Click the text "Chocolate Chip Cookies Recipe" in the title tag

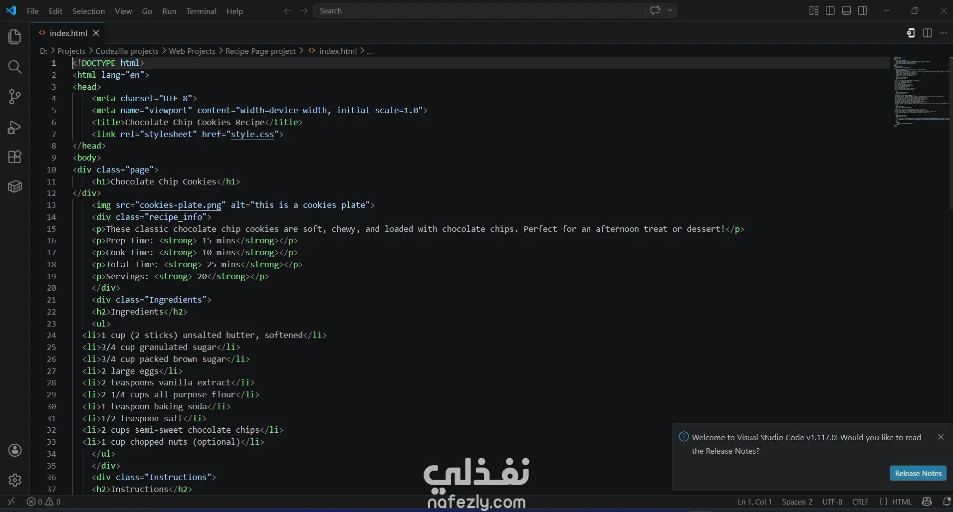tap(195, 122)
